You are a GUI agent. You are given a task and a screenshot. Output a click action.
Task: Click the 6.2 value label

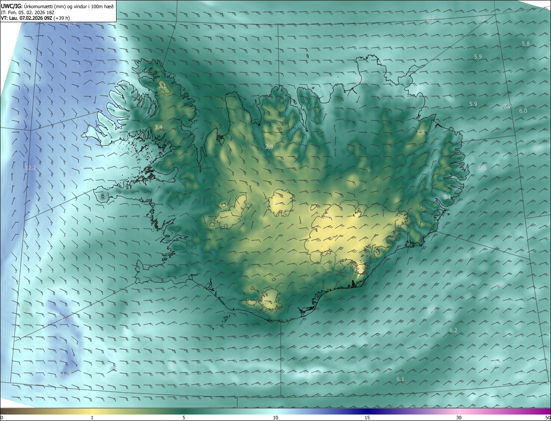[x=453, y=330]
